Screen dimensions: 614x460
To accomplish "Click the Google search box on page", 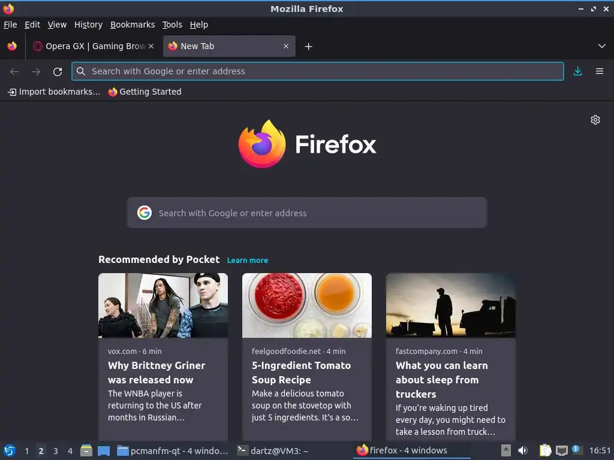I will [x=306, y=213].
